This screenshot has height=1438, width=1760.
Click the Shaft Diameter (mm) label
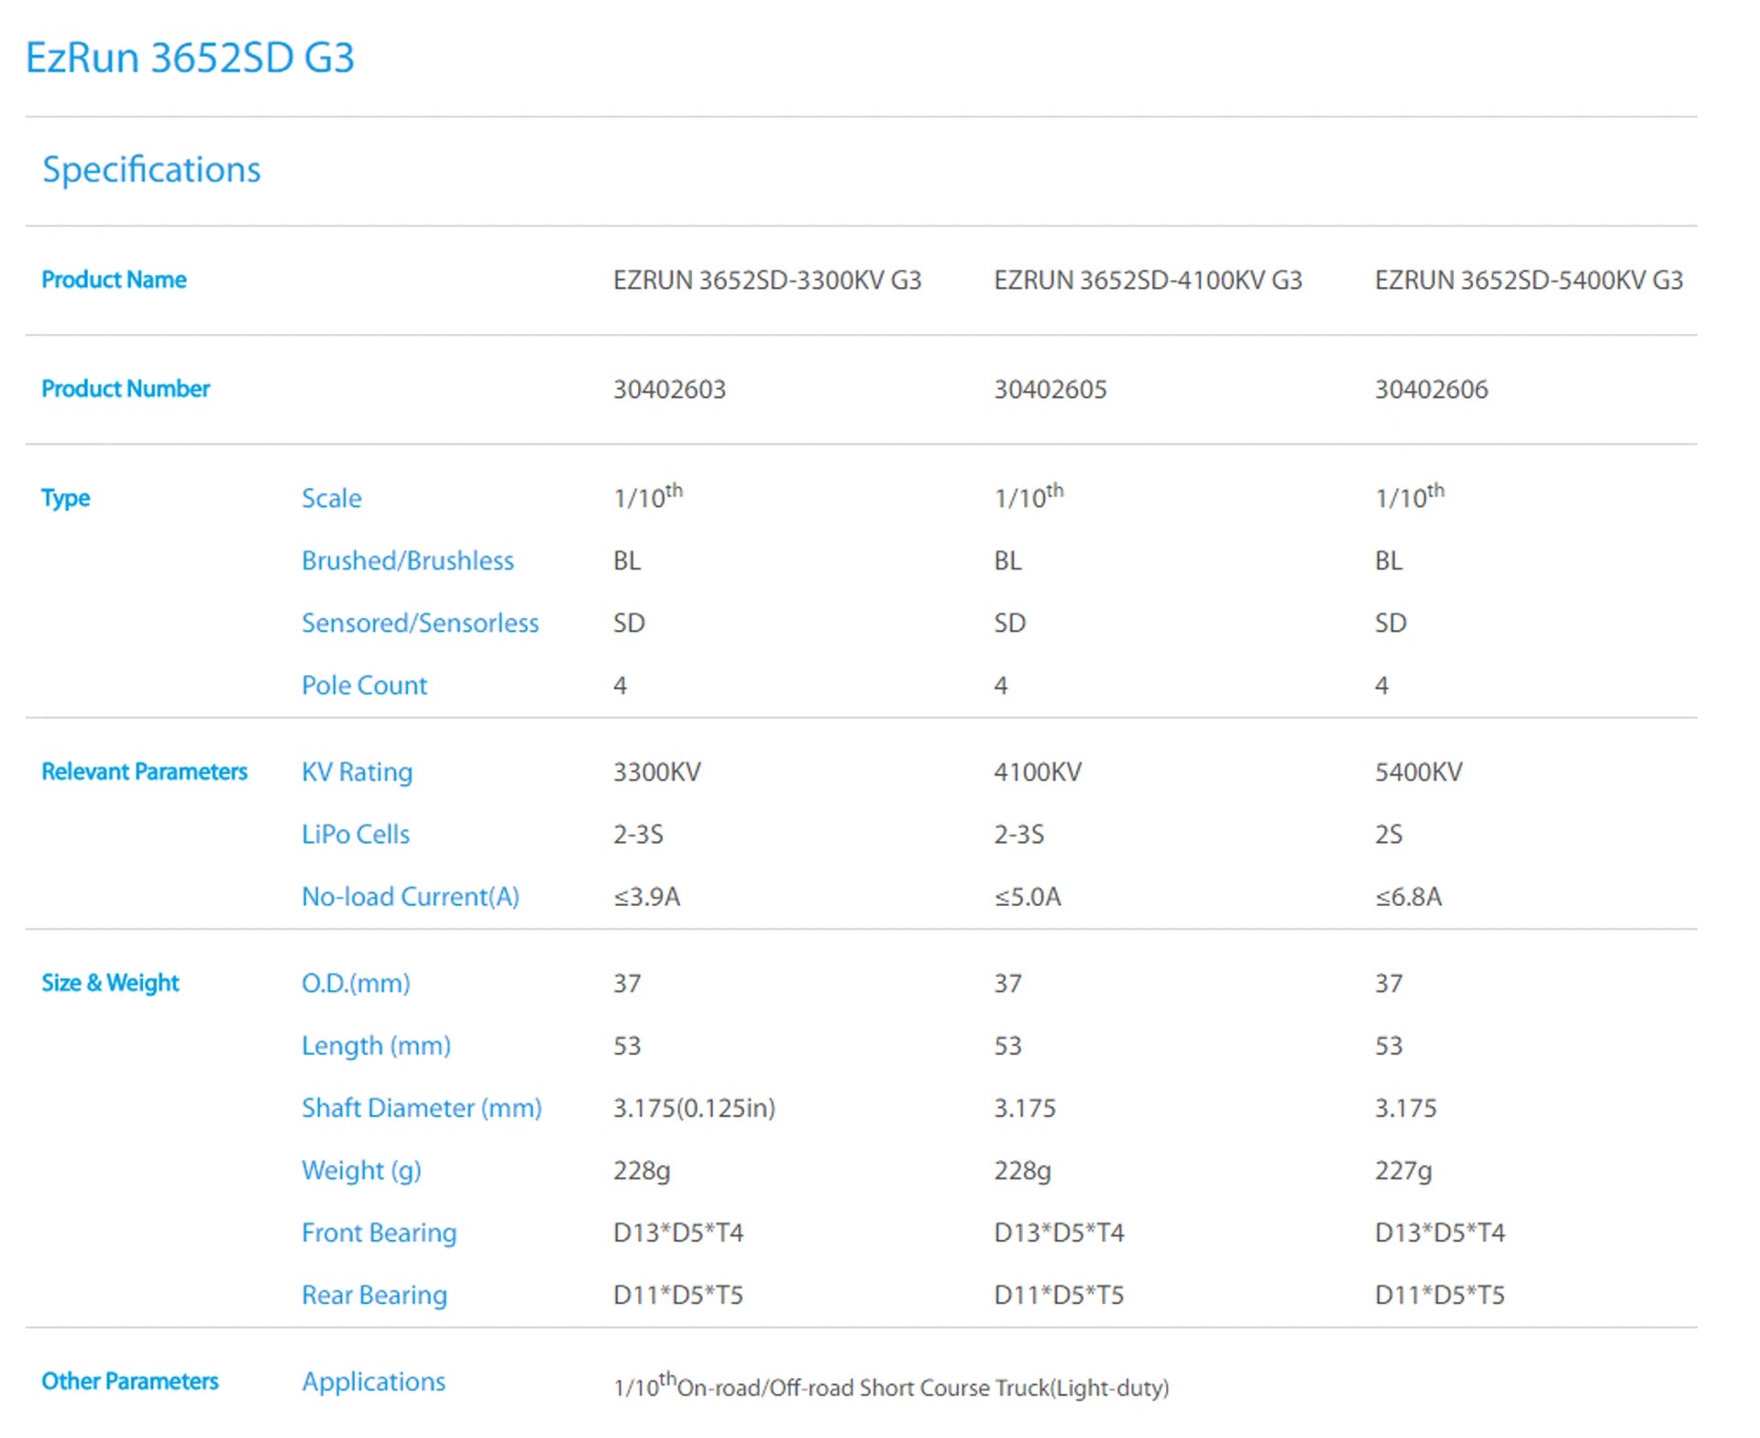(x=421, y=1108)
